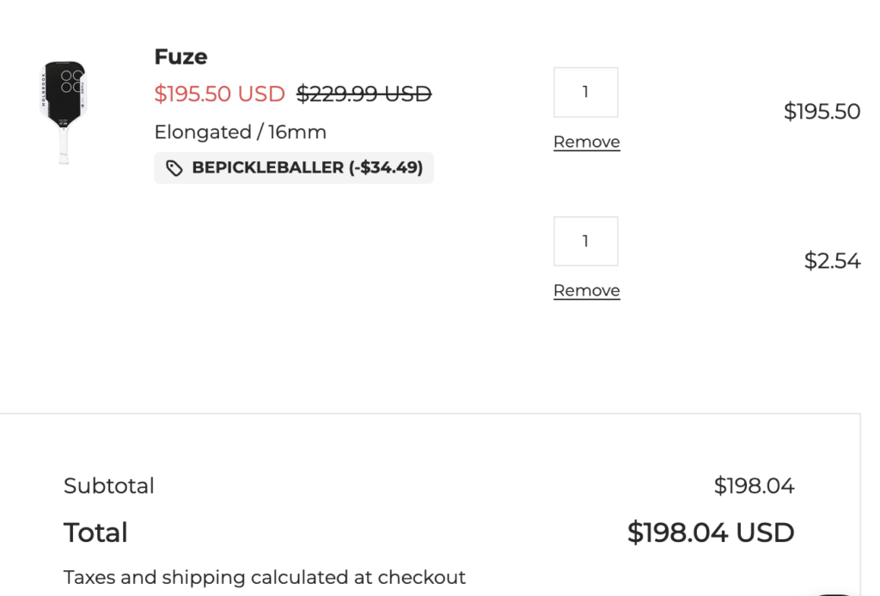This screenshot has height=596, width=880.
Task: Click the discount tag icon beside BEPICKLEBALLER
Action: [x=174, y=168]
